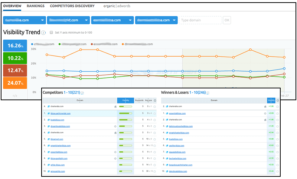Click the Type domain input field
The image size is (297, 179).
pyautogui.click(x=200, y=20)
